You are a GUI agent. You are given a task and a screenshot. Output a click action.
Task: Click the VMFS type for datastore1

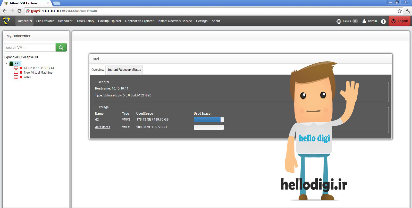tap(126, 127)
